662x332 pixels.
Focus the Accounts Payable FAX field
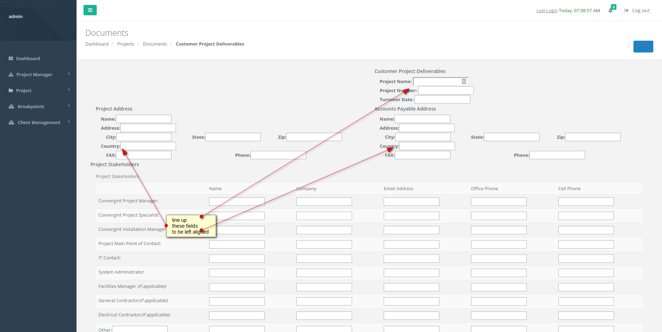coord(423,155)
